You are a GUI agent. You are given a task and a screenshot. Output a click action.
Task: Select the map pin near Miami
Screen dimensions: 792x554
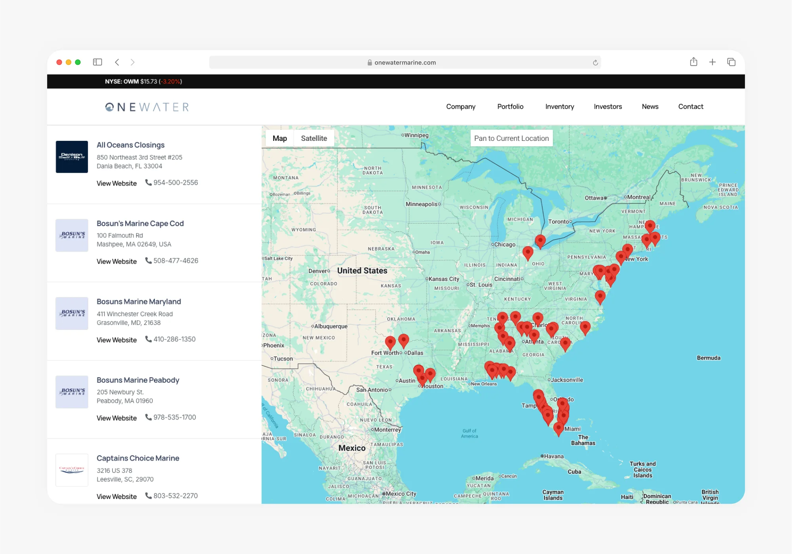click(x=558, y=429)
